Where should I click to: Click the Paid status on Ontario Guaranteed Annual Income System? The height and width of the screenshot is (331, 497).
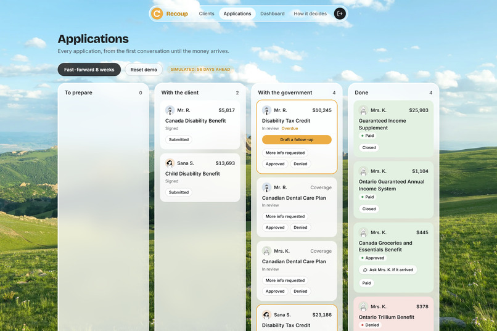pos(368,197)
